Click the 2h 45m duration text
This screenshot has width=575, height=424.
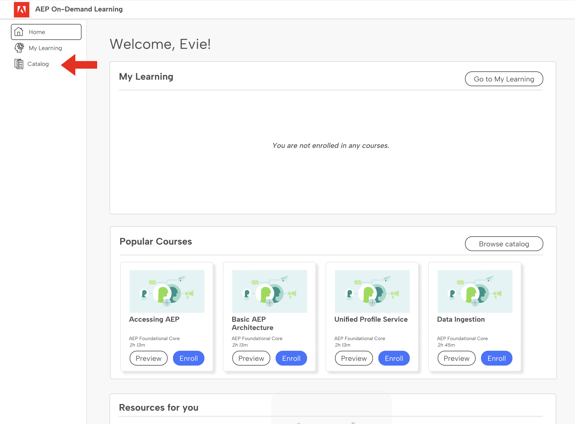coord(446,345)
